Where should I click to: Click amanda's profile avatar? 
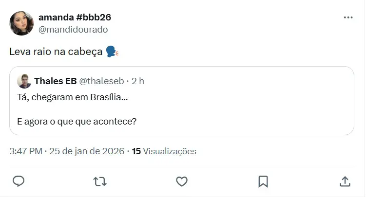pos(21,23)
